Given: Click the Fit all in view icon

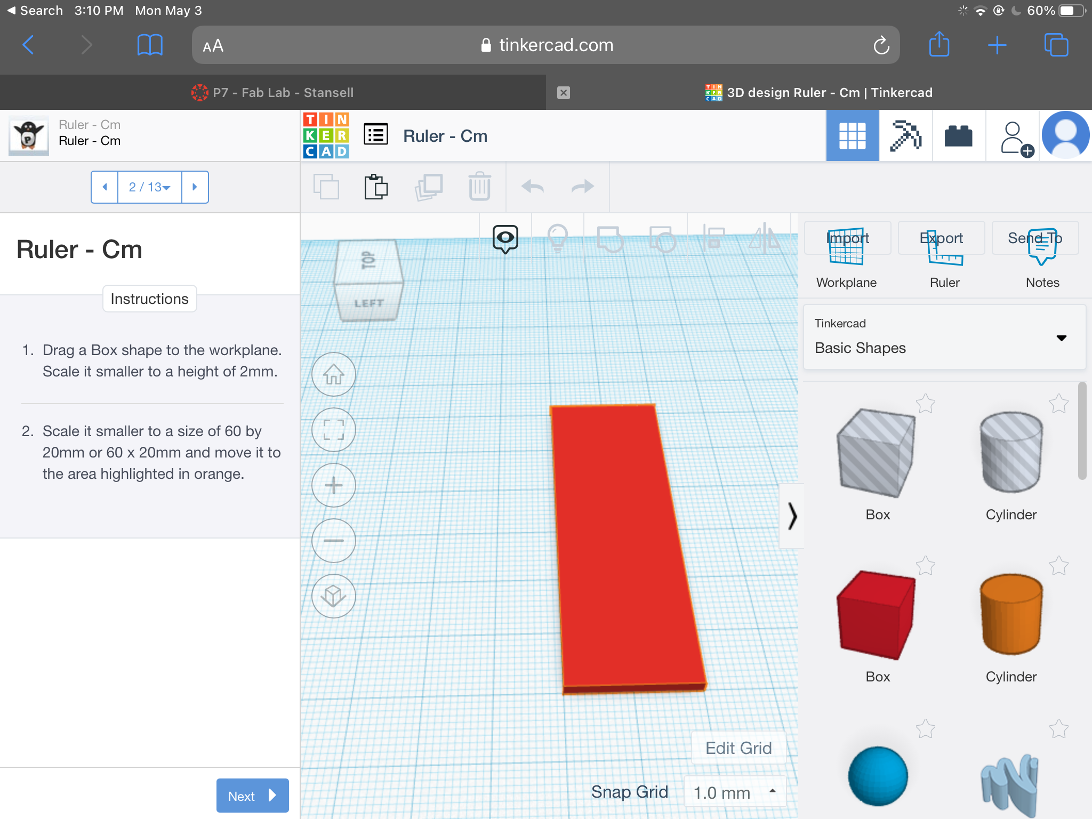Looking at the screenshot, I should (x=334, y=430).
